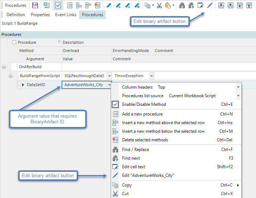
Task: Click the toolbar Delete selected methods icon
Action: pos(97,5)
